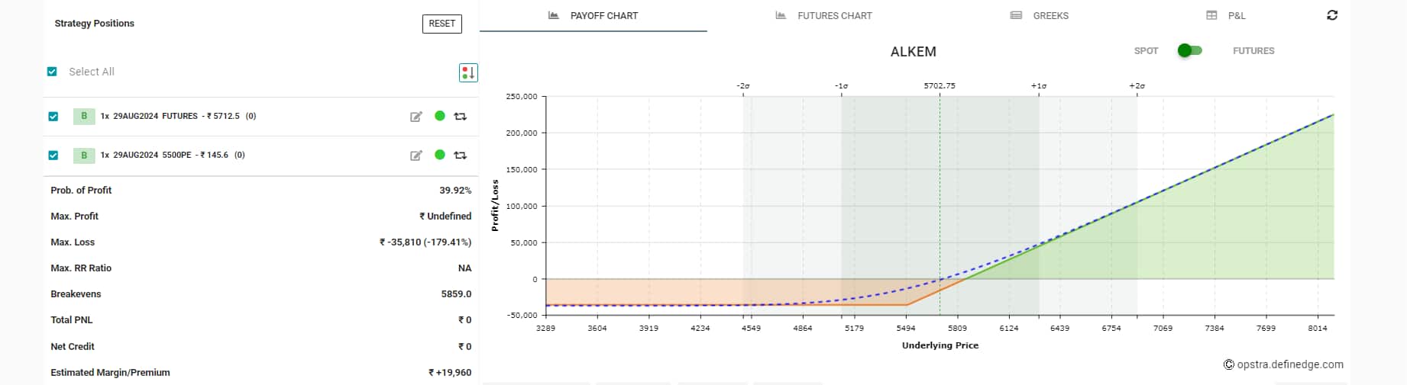Click the 5702.75 spot price marker on chart
The width and height of the screenshot is (1407, 385).
[940, 86]
